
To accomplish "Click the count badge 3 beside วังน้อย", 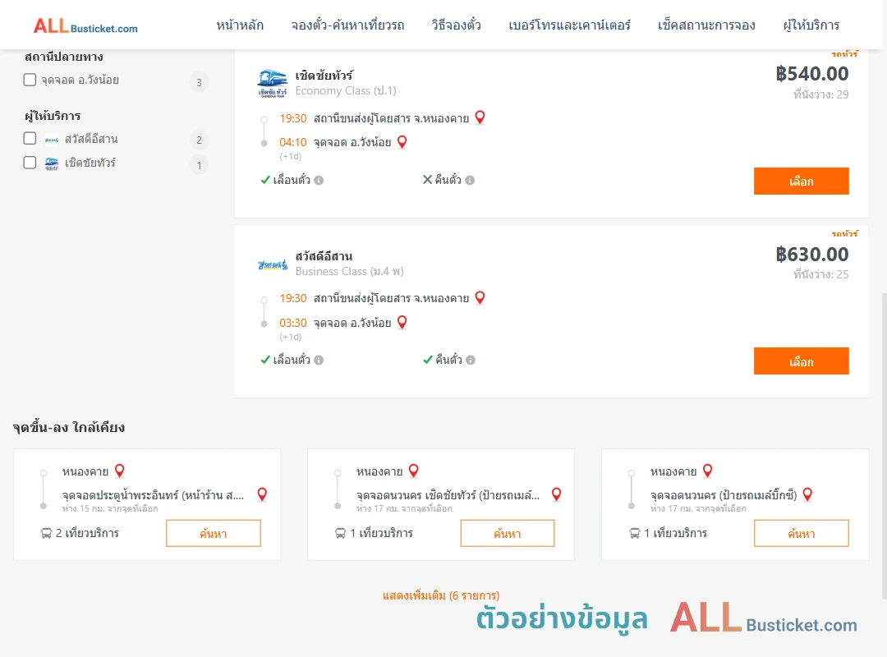I will (199, 83).
